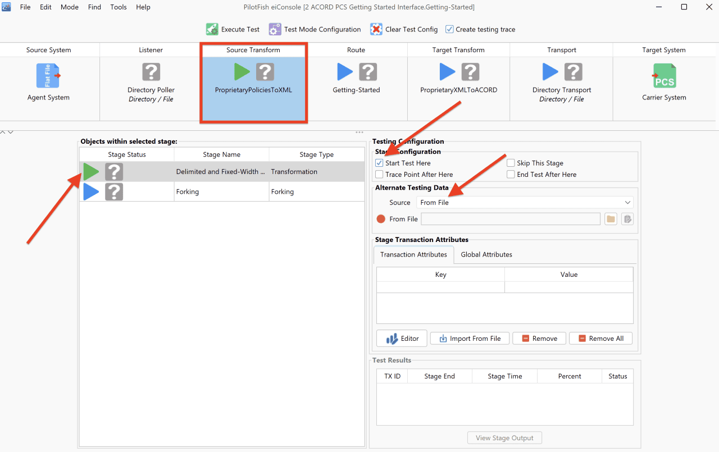This screenshot has width=719, height=452.
Task: Click the Execute Test toolbar icon
Action: [212, 29]
